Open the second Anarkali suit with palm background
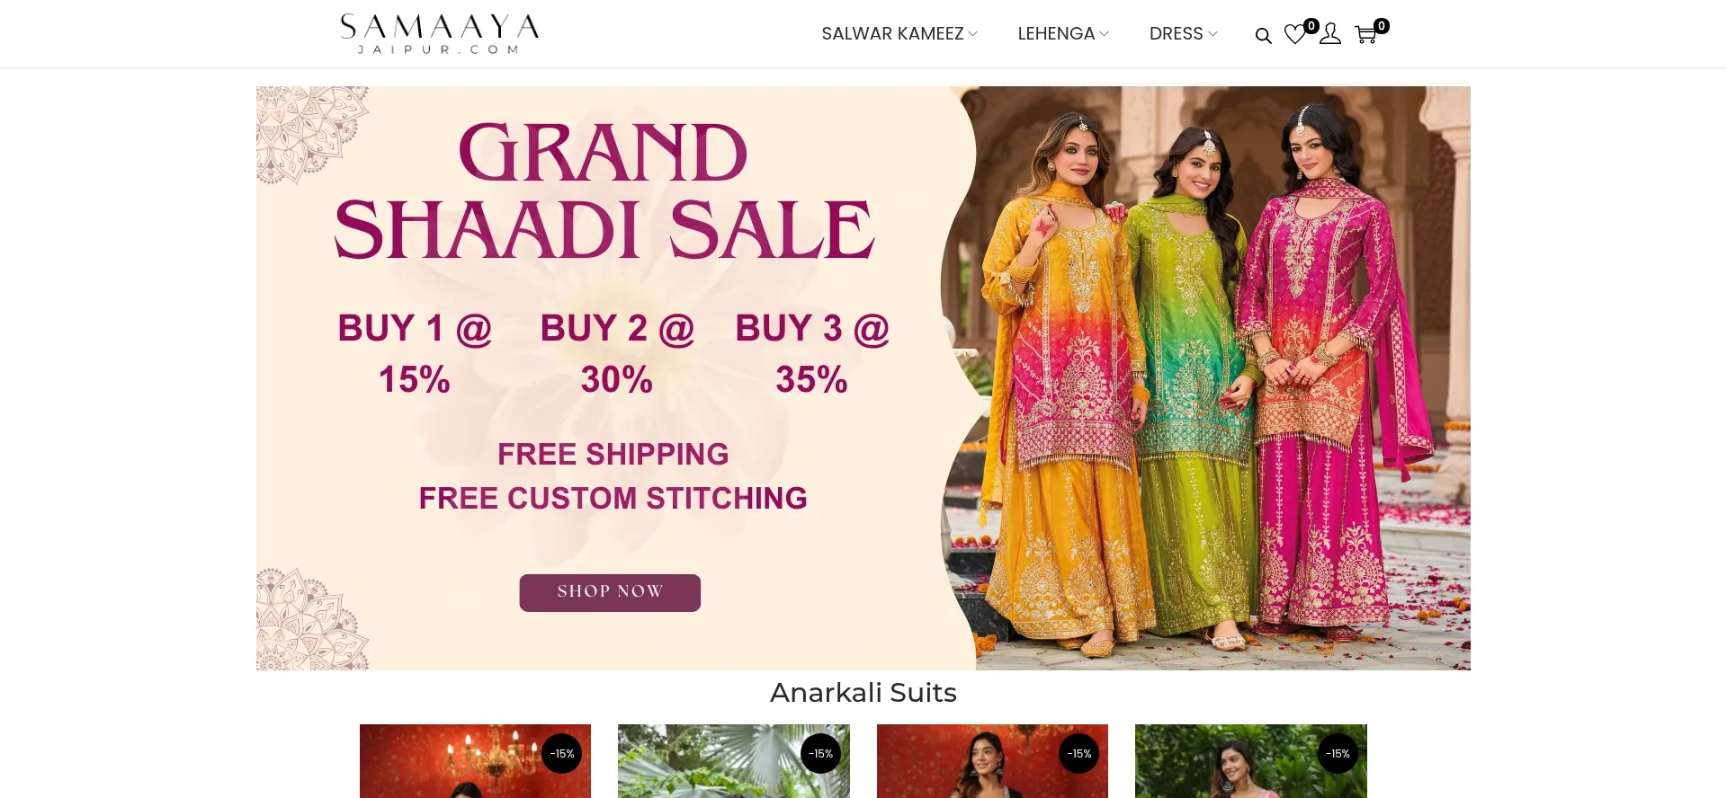1727x798 pixels. click(734, 761)
